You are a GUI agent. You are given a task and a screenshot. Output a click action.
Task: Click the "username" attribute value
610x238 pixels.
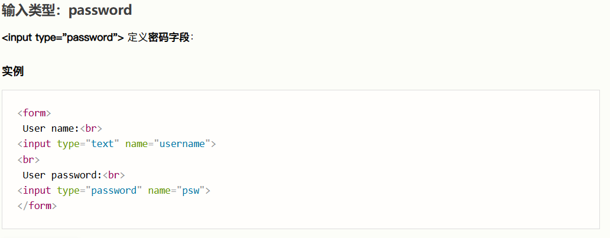[x=182, y=144]
